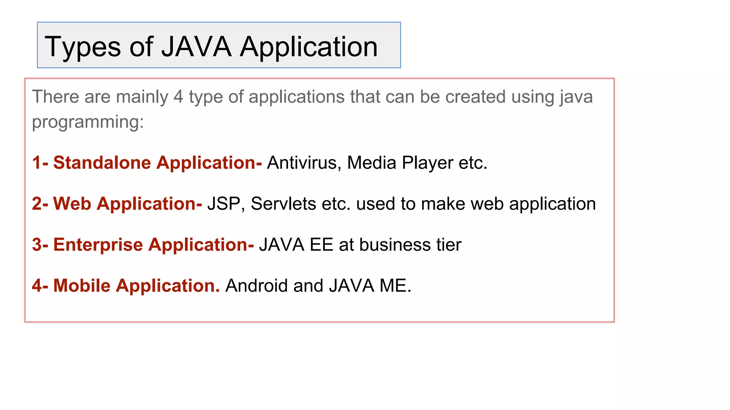Click "JAVA EE at business tier" text
This screenshot has height=410, width=730.
[360, 245]
